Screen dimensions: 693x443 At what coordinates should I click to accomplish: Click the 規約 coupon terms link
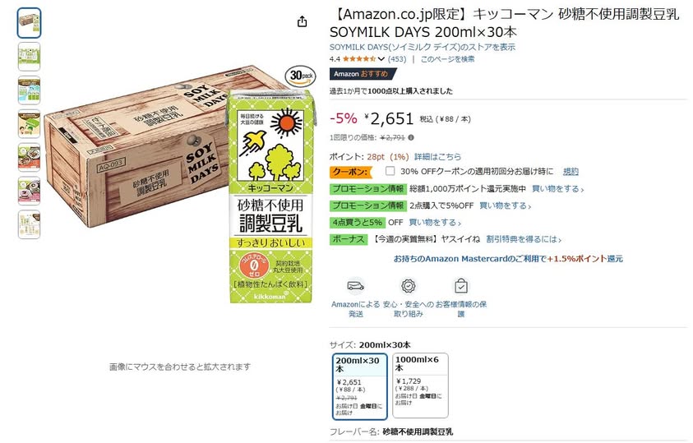click(571, 172)
